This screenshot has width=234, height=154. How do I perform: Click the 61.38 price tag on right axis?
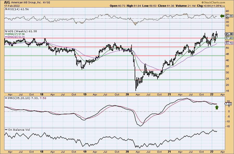pos(229,34)
